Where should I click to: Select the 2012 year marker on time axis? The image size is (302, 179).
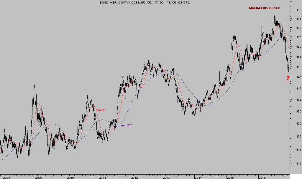tap(134, 178)
